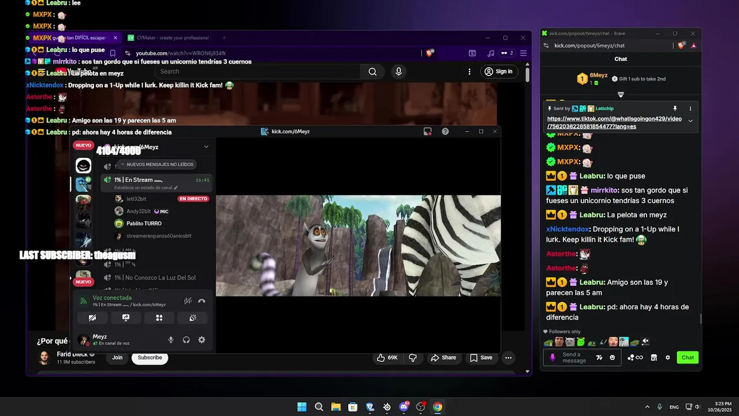The height and width of the screenshot is (416, 739).
Task: Switch to the CVMaker browser tab
Action: (x=169, y=38)
